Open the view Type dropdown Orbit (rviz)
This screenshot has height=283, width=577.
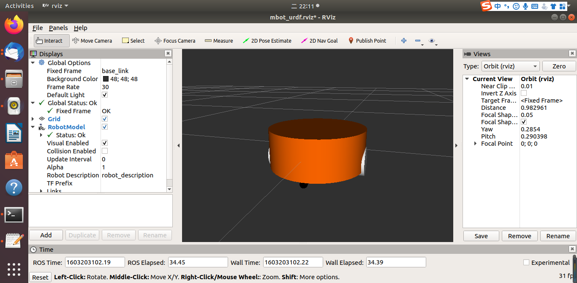point(510,66)
